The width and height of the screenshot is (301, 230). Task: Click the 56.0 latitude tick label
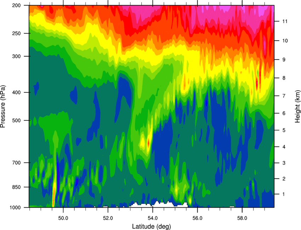[x=198, y=218]
